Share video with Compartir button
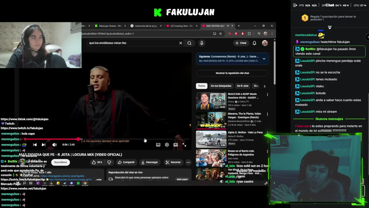Screen dimensions: 369x208 tap(126, 162)
